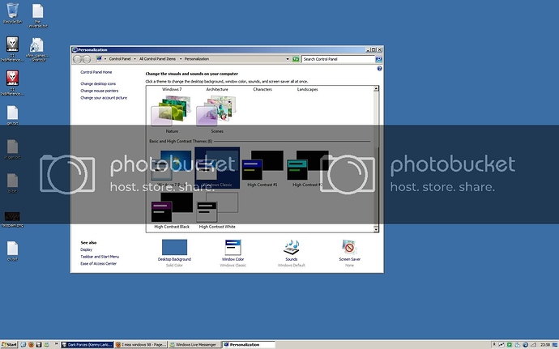Click the Search Control Panel field
Screen dimensions: 559x349
coord(338,59)
